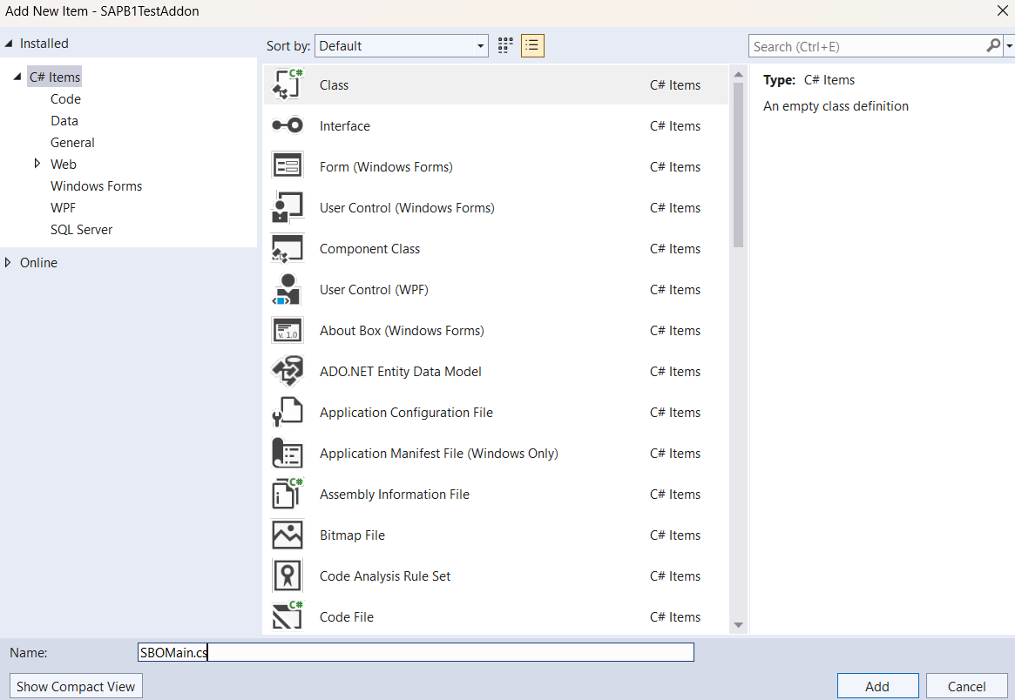Select the Class template icon
This screenshot has width=1015, height=700.
[287, 84]
